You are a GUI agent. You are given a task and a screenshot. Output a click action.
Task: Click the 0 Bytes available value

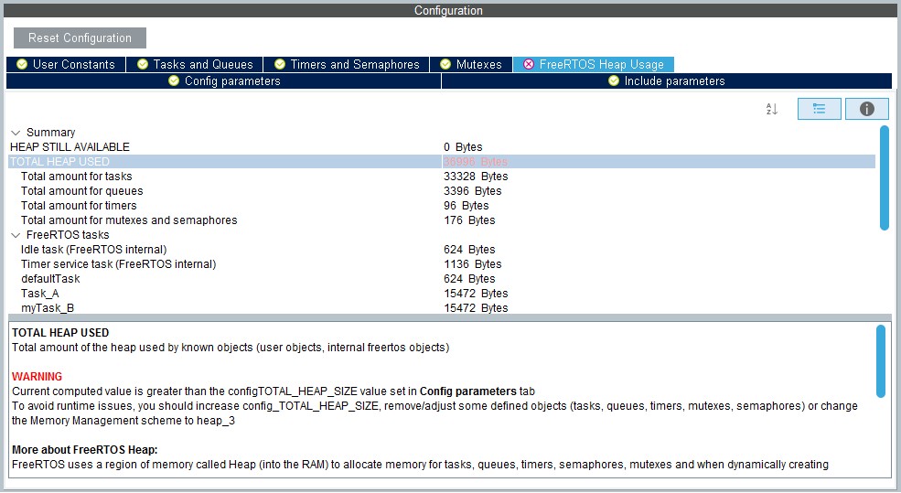(463, 147)
